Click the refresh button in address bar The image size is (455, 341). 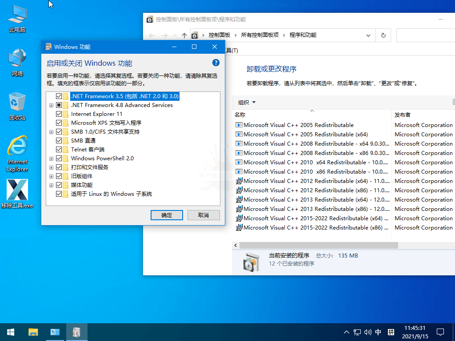(383, 35)
